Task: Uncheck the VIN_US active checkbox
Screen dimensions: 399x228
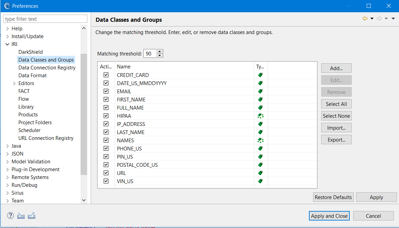Action: (106, 181)
